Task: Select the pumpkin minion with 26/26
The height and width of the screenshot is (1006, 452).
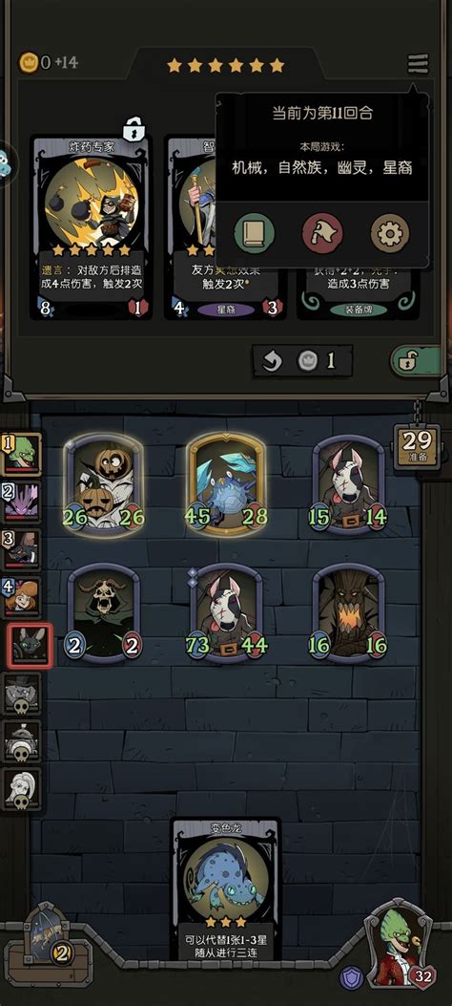Action: coord(104,484)
